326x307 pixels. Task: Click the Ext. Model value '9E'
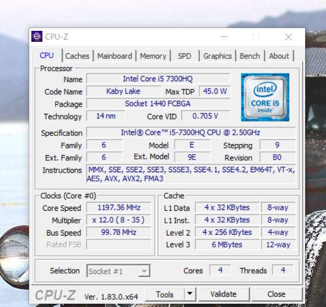pyautogui.click(x=192, y=157)
